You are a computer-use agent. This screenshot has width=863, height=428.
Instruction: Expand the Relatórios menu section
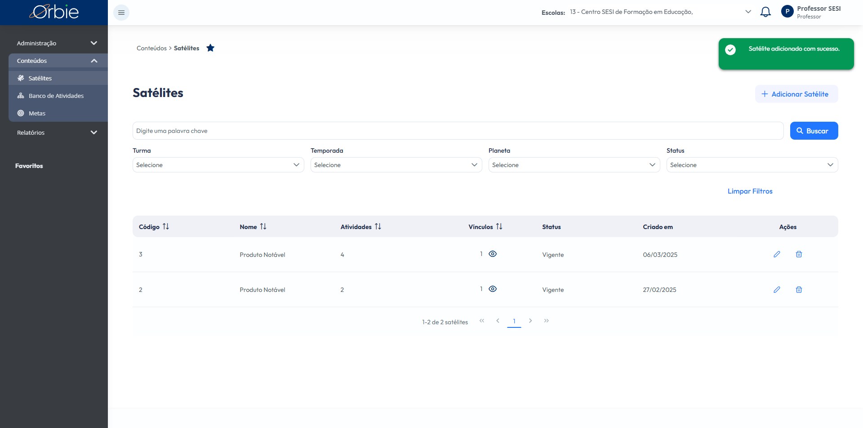(57, 132)
